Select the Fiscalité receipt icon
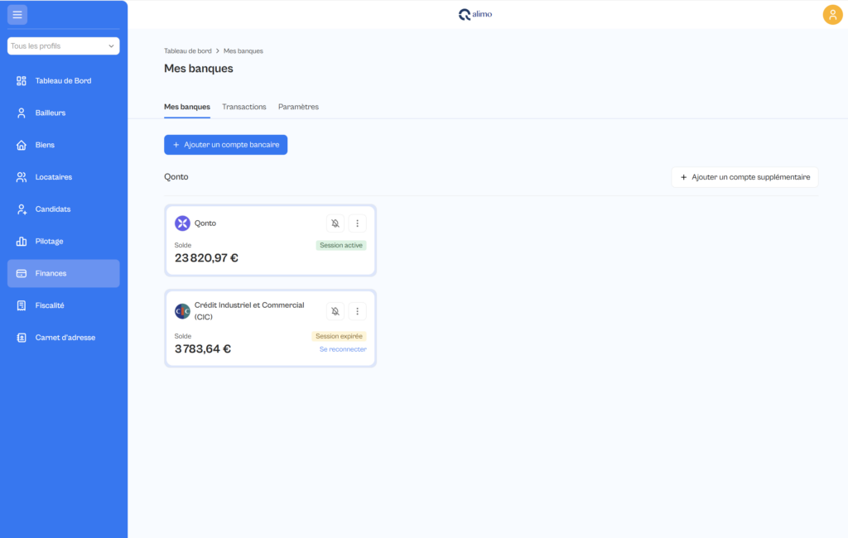Screen dimensions: 848x538 click(x=21, y=305)
